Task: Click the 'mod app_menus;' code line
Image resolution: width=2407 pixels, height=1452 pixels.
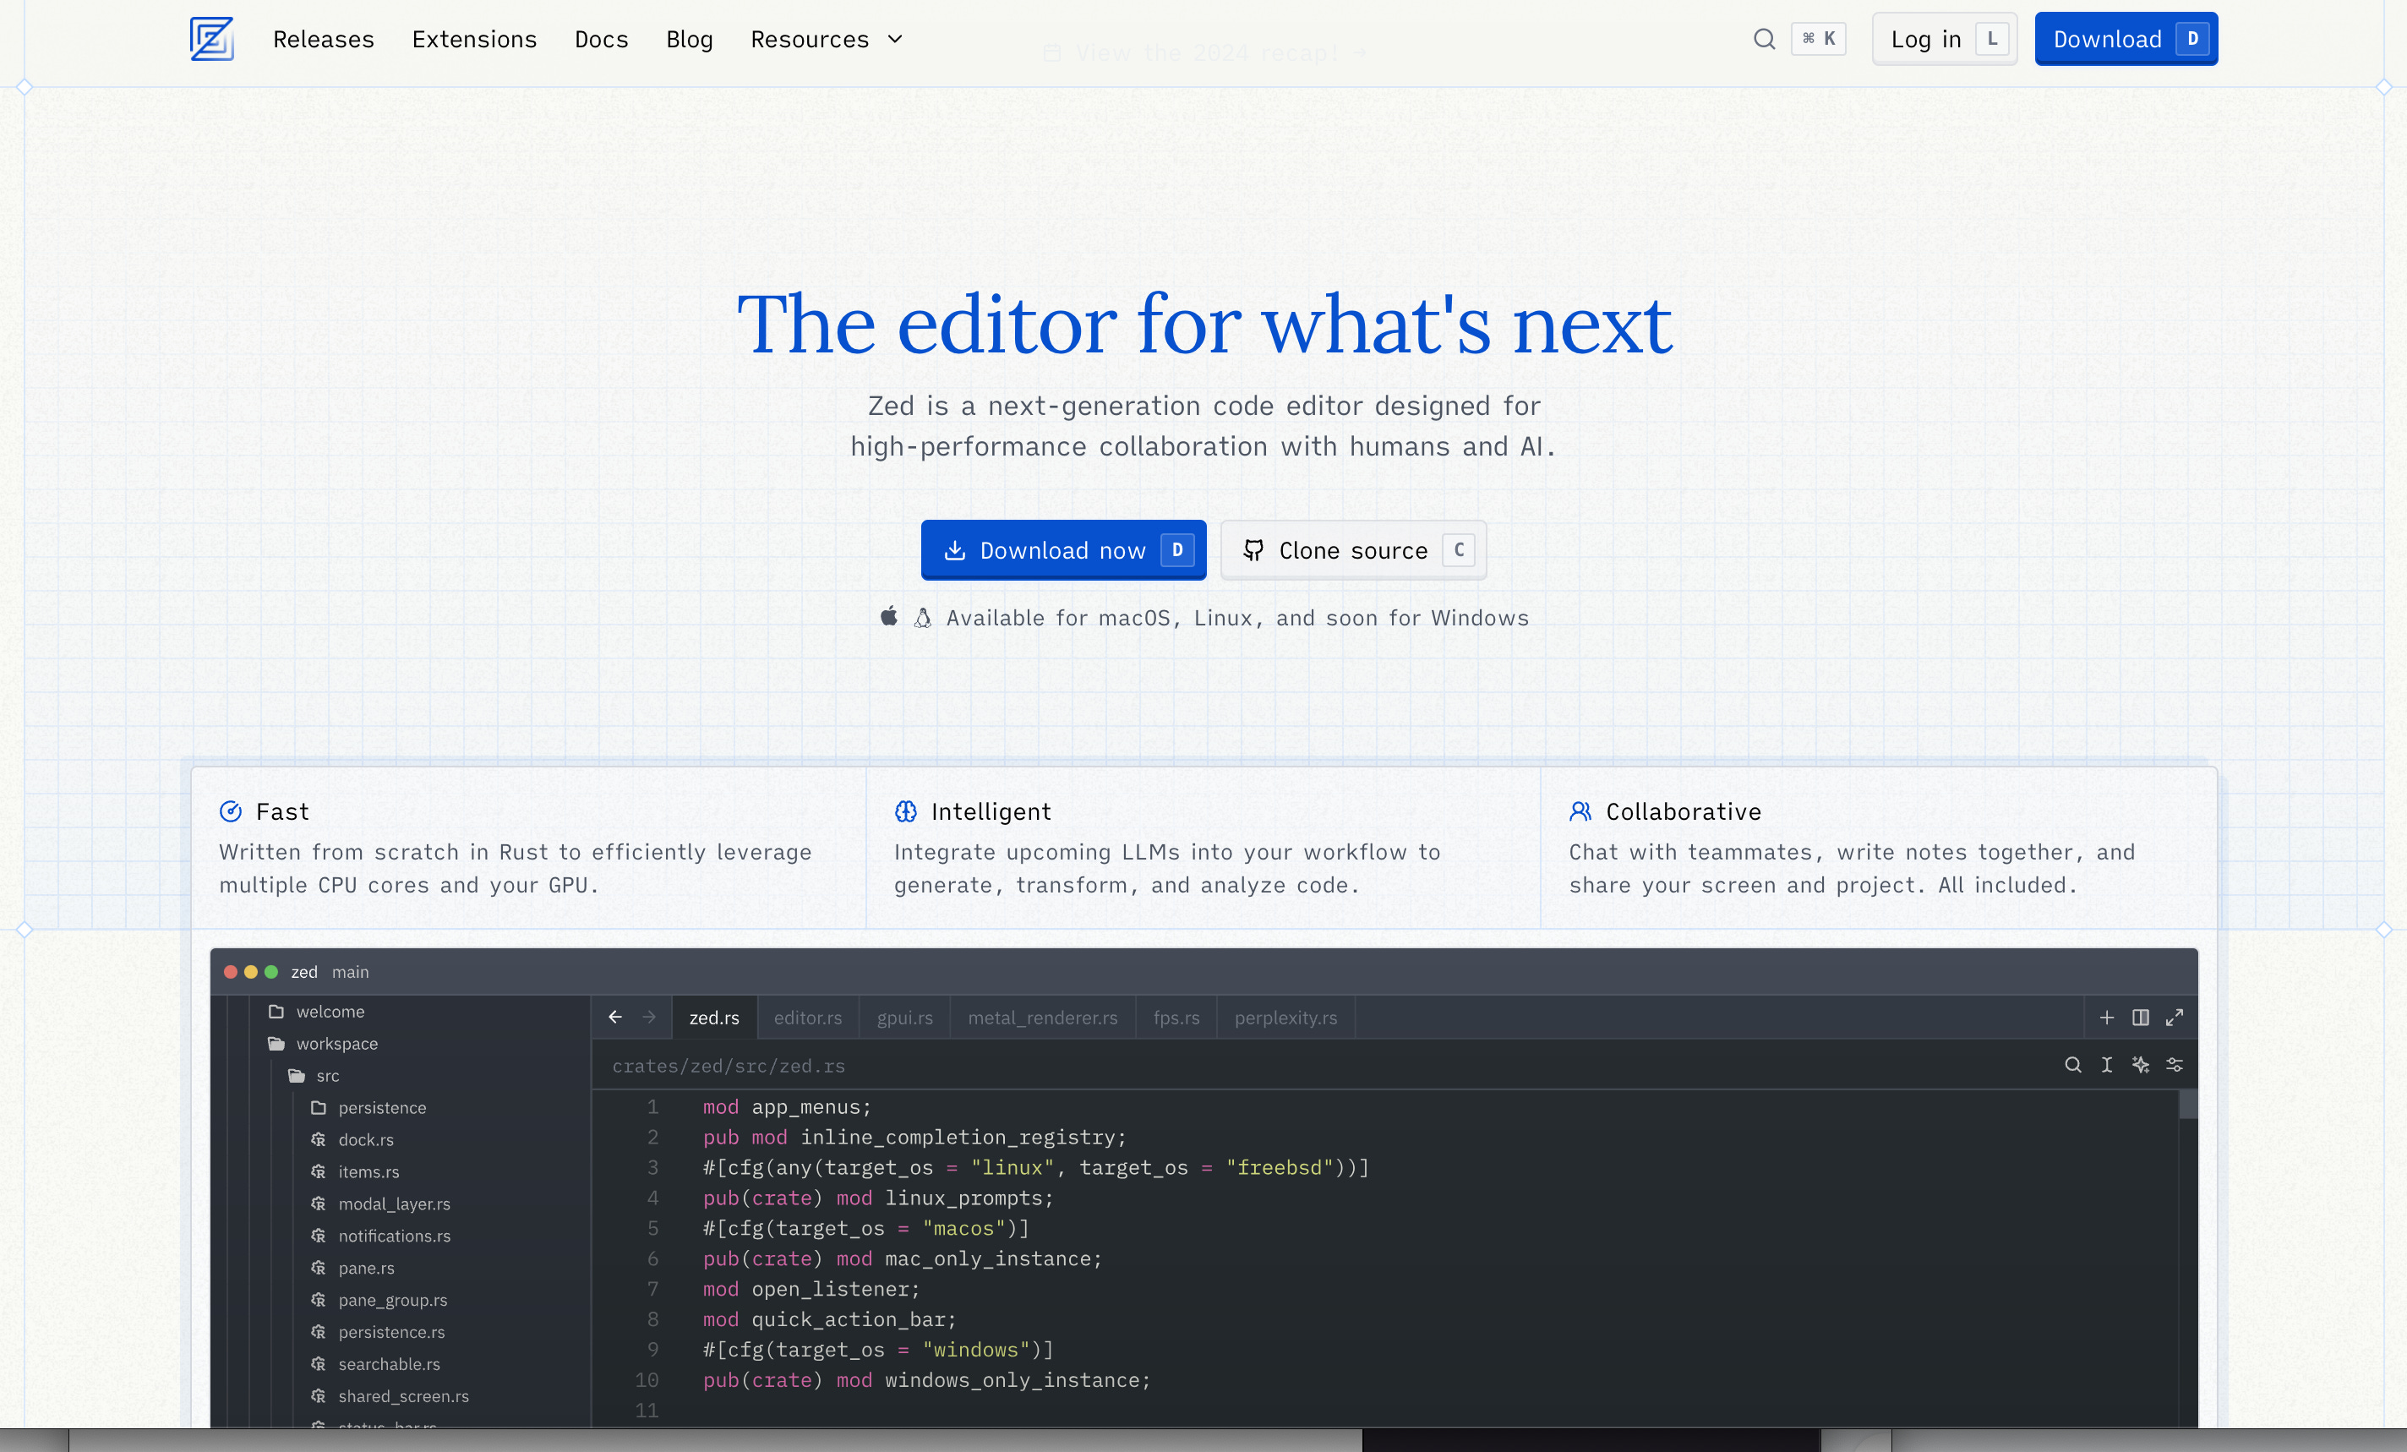Action: pyautogui.click(x=786, y=1107)
